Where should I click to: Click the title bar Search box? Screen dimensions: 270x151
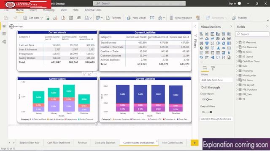(x=139, y=3)
